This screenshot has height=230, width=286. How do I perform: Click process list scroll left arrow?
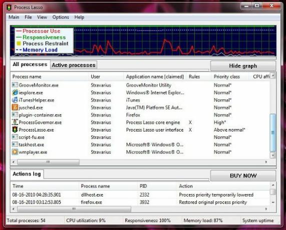14,161
